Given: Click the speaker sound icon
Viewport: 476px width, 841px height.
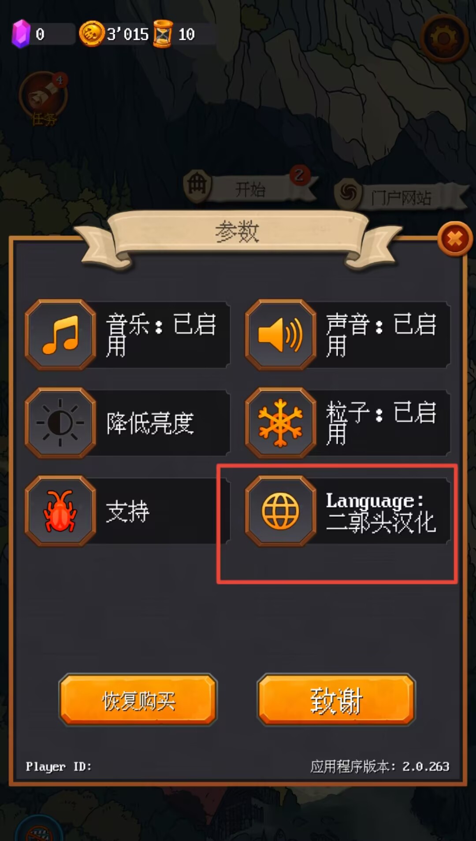Looking at the screenshot, I should [x=281, y=335].
